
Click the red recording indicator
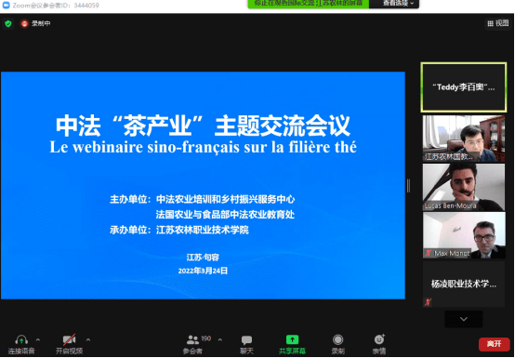coord(24,23)
